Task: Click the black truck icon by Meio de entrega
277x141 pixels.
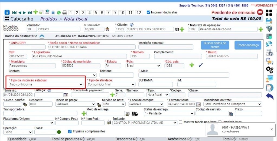Action: (x=135, y=114)
